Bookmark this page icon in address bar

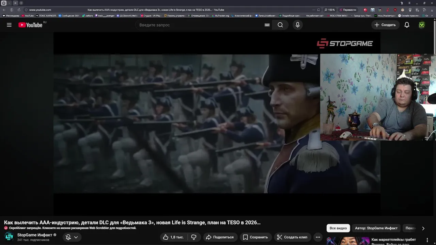point(318,10)
